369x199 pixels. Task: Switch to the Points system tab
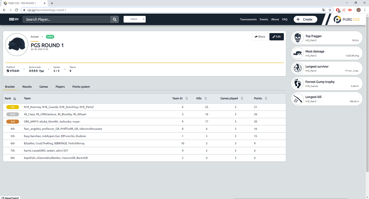(x=81, y=87)
